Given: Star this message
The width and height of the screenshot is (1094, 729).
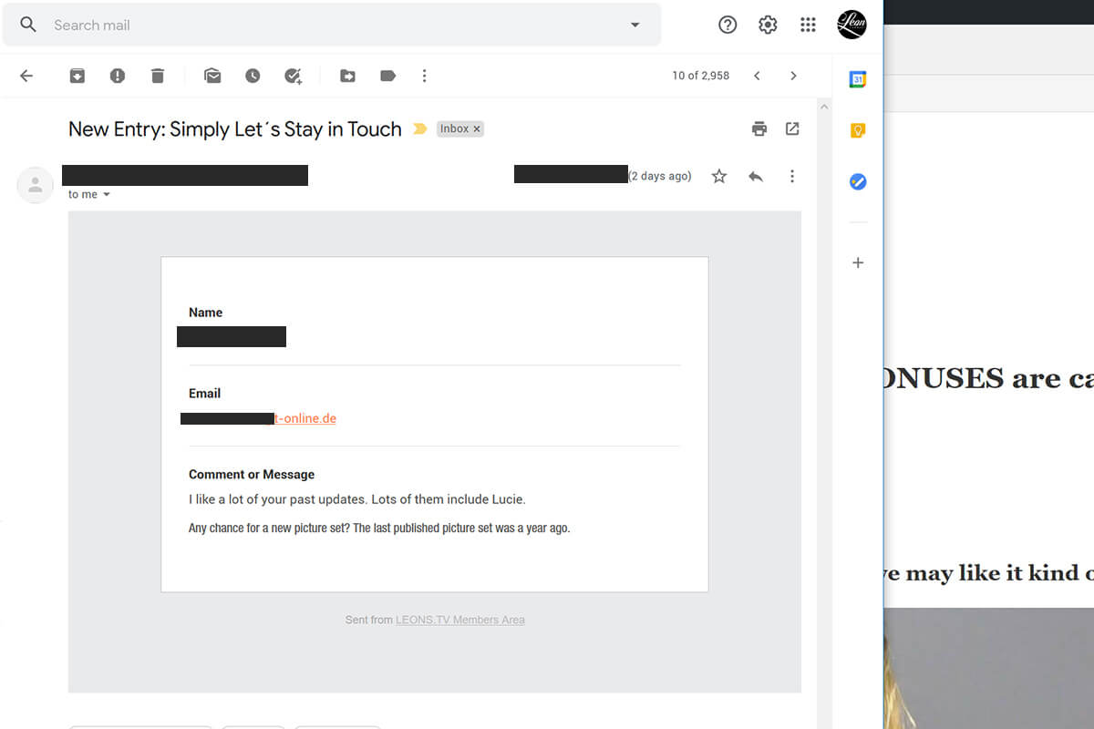Looking at the screenshot, I should 719,176.
